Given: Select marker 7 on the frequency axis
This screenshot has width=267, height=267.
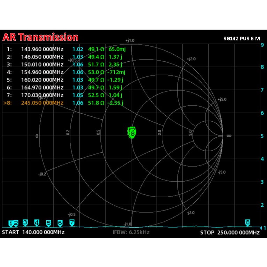Looking at the screenshot, I should pyautogui.click(x=72, y=223).
